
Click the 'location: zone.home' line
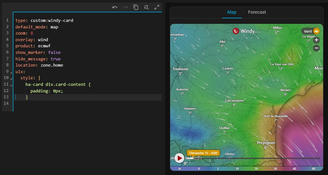click(39, 65)
